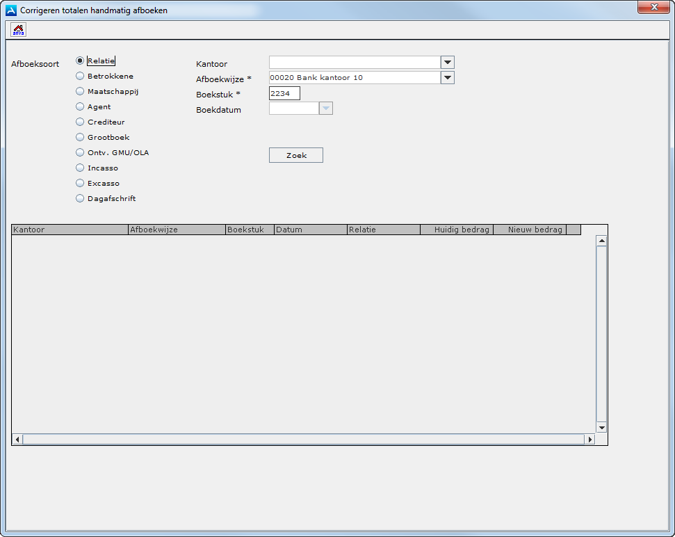Open the Kantoor dropdown list
The width and height of the screenshot is (675, 537).
[448, 63]
